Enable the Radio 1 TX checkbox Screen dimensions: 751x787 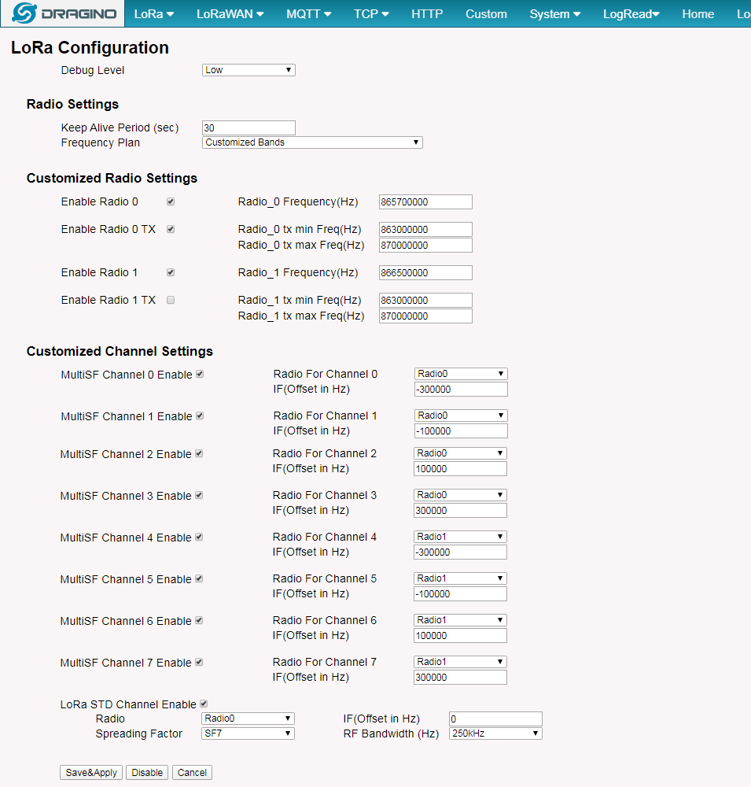point(171,300)
